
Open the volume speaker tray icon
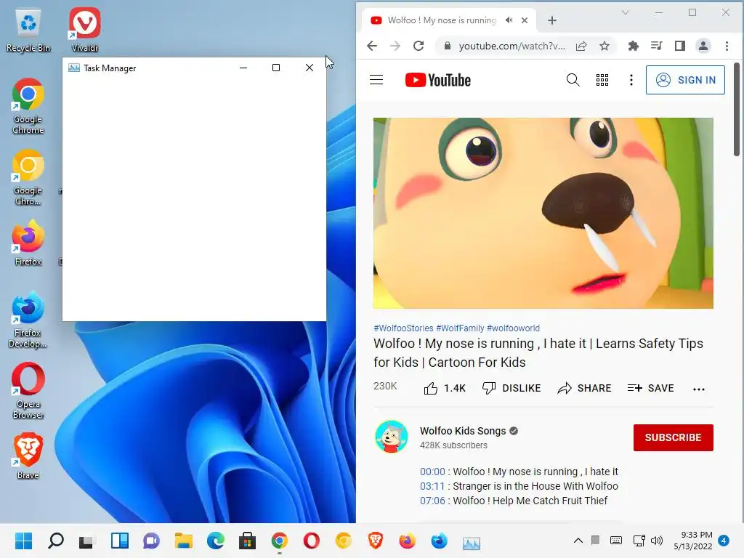click(x=657, y=541)
